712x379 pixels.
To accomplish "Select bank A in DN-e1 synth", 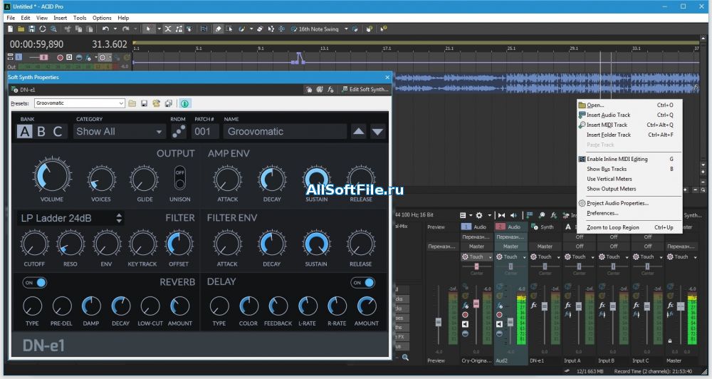I will pos(24,131).
